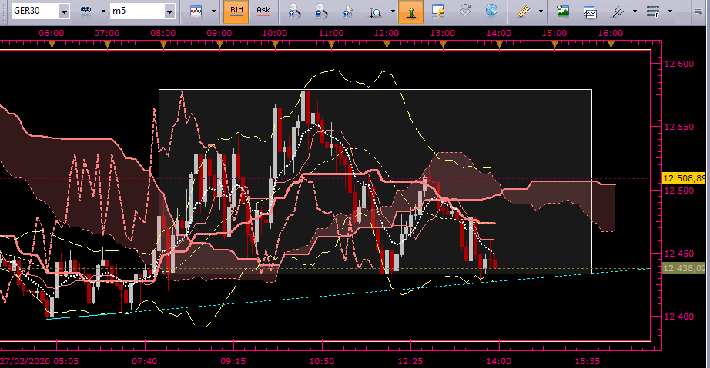Click the 11:00 top time label
Screen dimensions: 710x368
coord(331,33)
